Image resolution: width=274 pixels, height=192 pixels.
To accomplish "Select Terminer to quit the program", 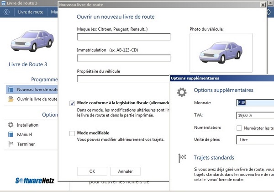I will point(26,144).
